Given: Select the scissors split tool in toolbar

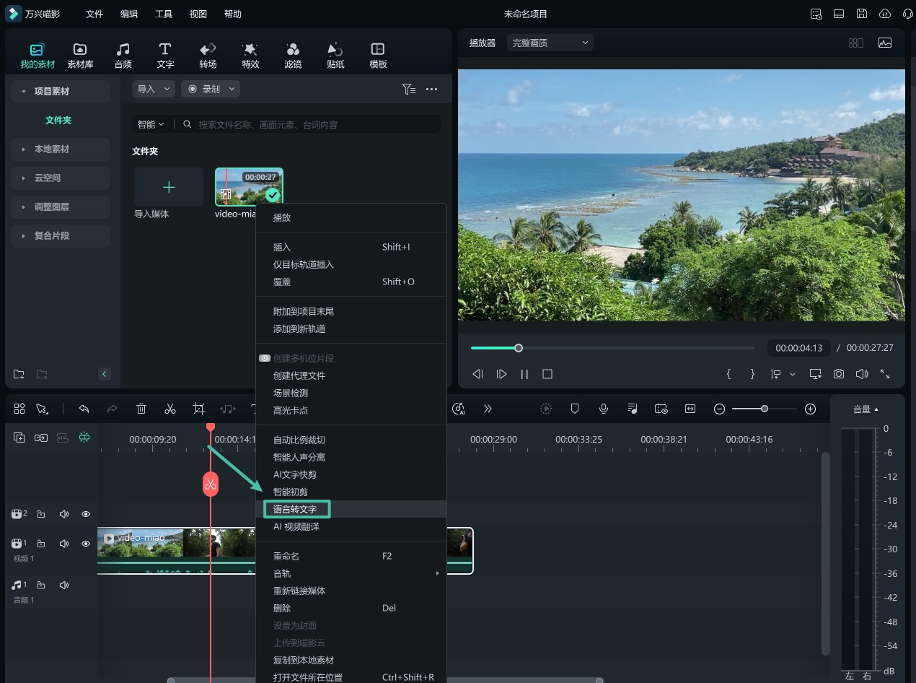Looking at the screenshot, I should click(170, 409).
